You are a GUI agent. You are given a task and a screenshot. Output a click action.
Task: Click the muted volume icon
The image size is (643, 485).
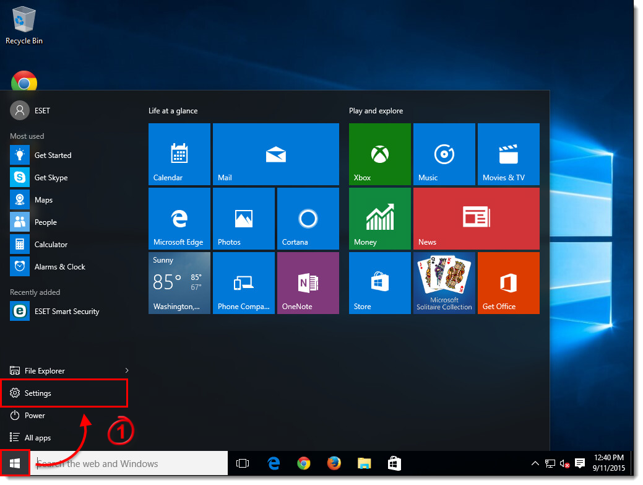point(564,464)
